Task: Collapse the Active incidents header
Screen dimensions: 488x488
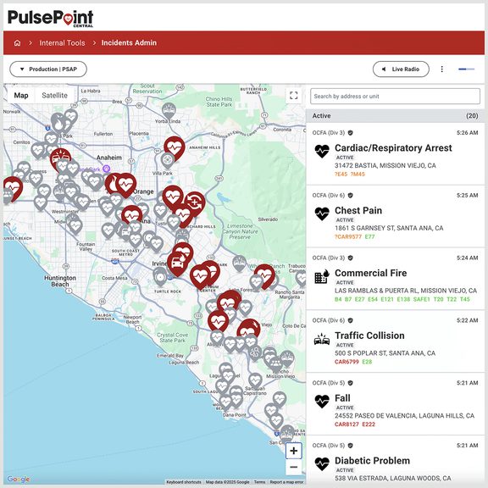Action: 395,116
